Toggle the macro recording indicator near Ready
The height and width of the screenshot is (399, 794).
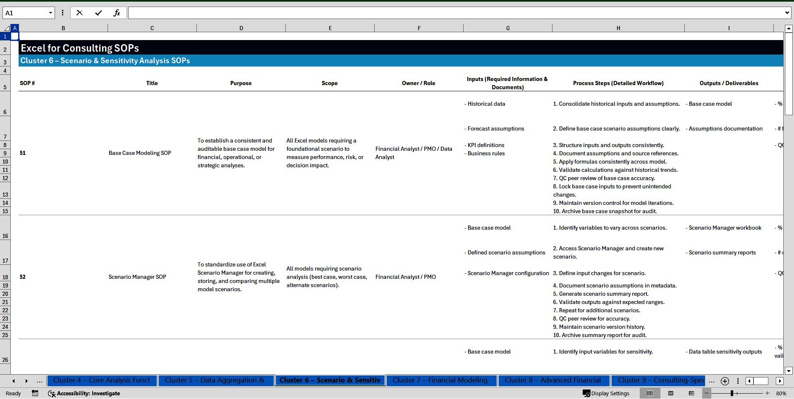(35, 393)
